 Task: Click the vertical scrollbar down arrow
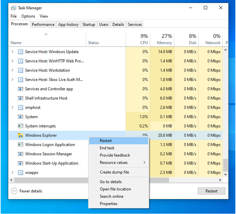point(226,174)
